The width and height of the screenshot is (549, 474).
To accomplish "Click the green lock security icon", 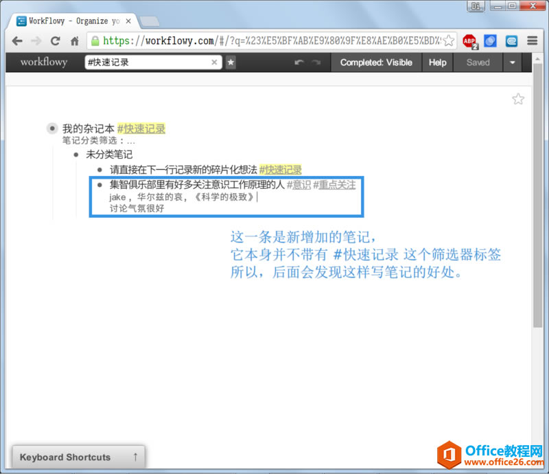I will [95, 41].
